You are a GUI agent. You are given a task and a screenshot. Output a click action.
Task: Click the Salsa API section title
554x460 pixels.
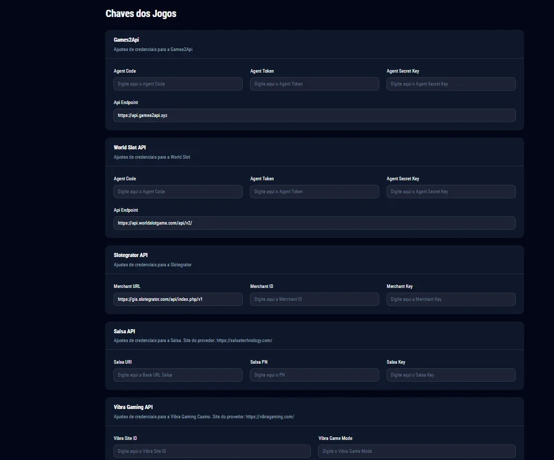pyautogui.click(x=124, y=331)
